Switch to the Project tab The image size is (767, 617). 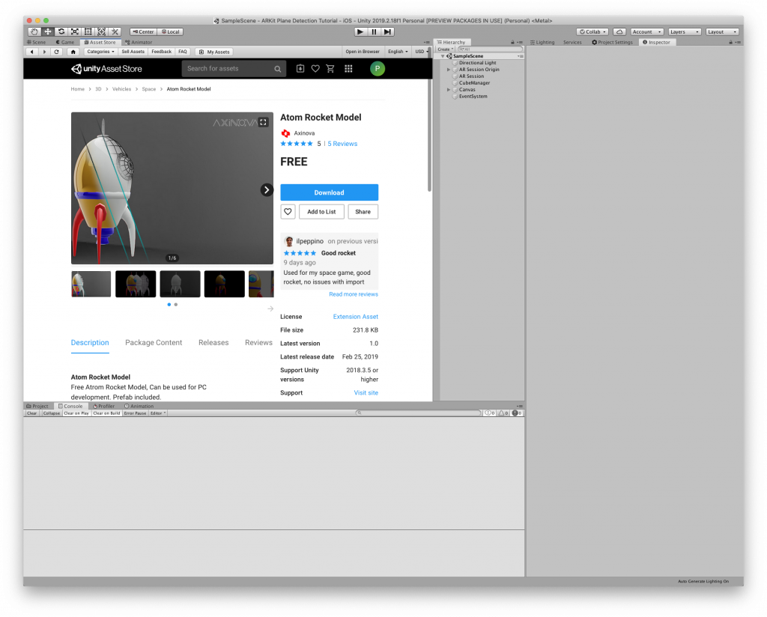coord(37,407)
